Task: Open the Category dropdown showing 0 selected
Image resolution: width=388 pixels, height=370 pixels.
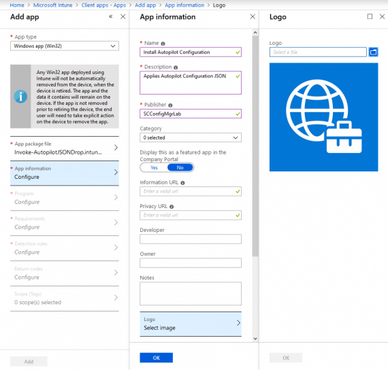Action: pyautogui.click(x=191, y=137)
